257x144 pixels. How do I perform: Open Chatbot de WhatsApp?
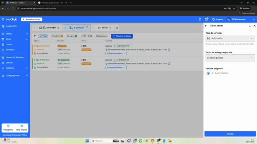(15, 57)
